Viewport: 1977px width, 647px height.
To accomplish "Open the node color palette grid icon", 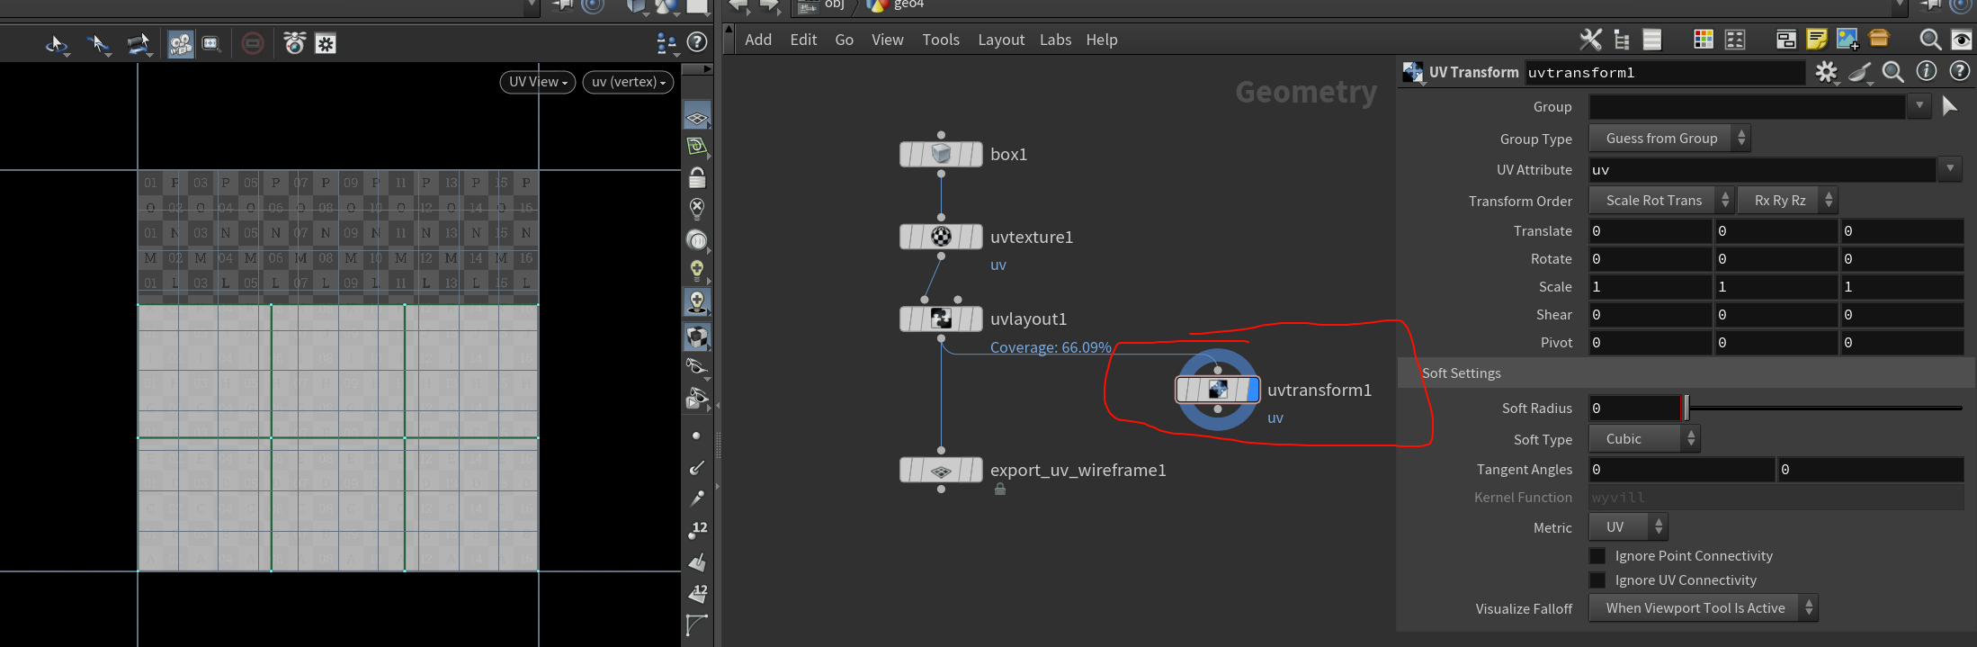I will (1704, 40).
